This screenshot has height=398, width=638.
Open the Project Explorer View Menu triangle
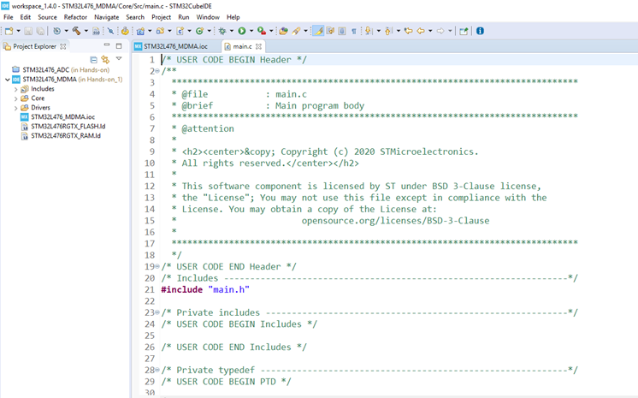pos(119,59)
